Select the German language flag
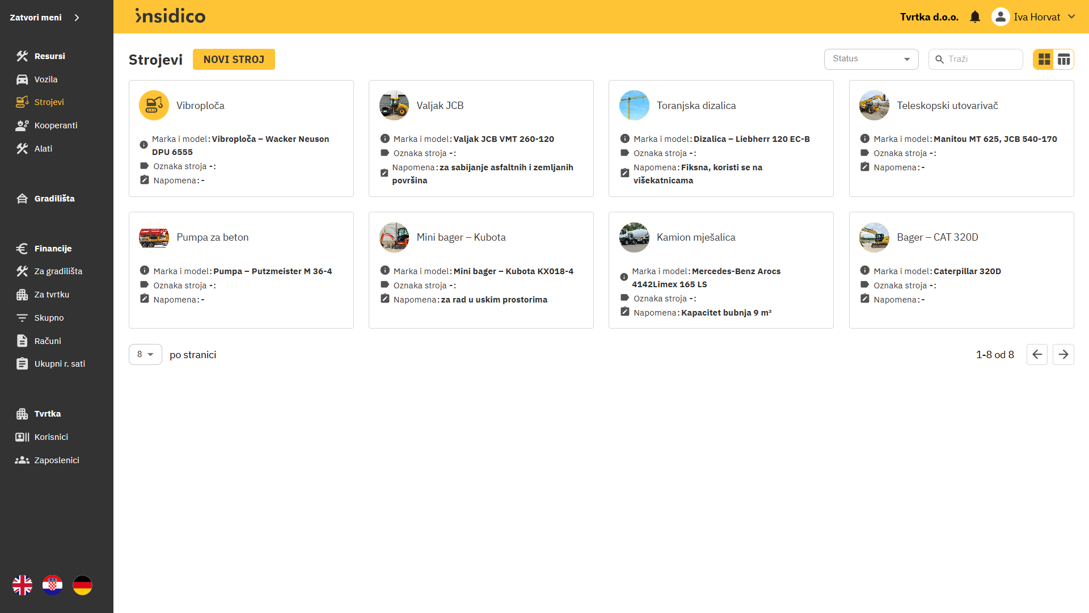Image resolution: width=1089 pixels, height=613 pixels. 82,585
